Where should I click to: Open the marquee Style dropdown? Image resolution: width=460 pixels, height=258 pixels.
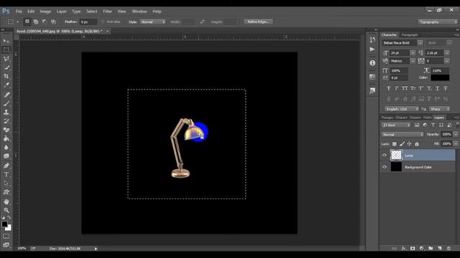[x=153, y=21]
